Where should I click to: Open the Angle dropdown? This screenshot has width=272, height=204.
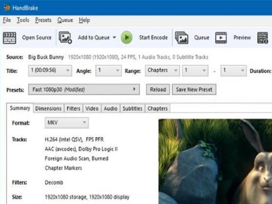[x=109, y=71]
